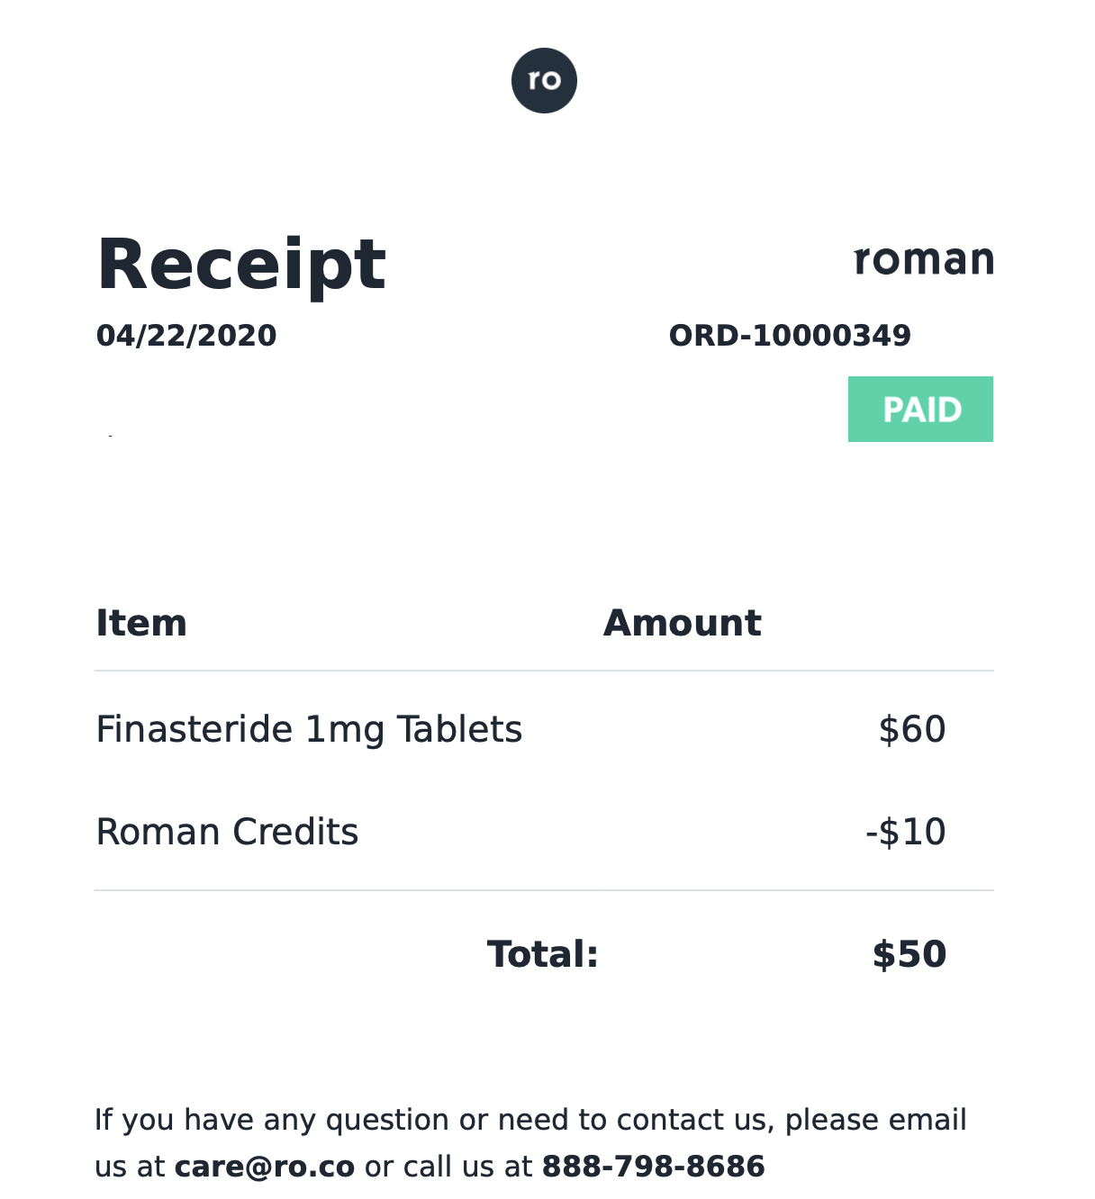This screenshot has width=1095, height=1199.
Task: Click the divider line below column headers
Action: coord(544,671)
